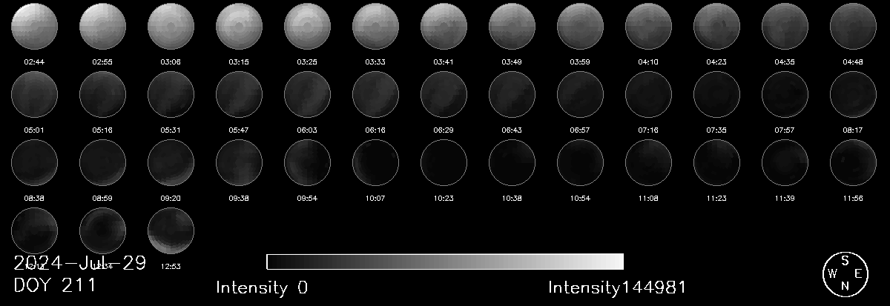Image resolution: width=890 pixels, height=306 pixels.
Task: Click the DOY 211 label
Action: pyautogui.click(x=55, y=285)
